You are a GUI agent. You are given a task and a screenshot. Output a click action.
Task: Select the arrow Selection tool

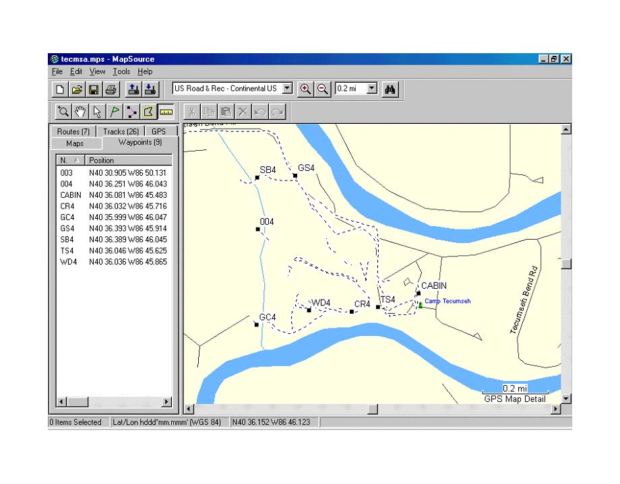coord(97,112)
